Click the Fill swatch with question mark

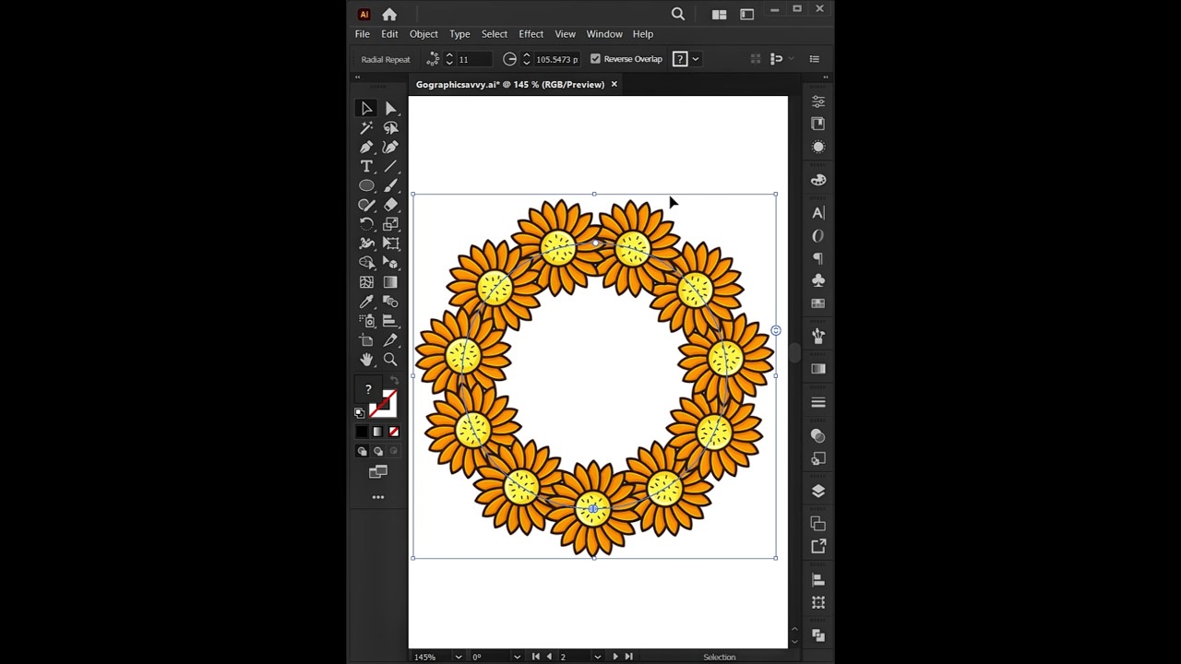368,390
